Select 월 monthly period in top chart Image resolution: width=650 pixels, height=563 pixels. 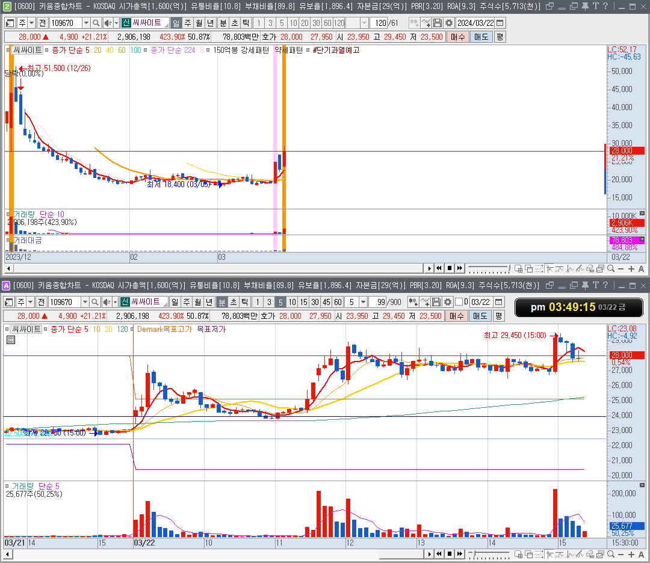coord(199,23)
